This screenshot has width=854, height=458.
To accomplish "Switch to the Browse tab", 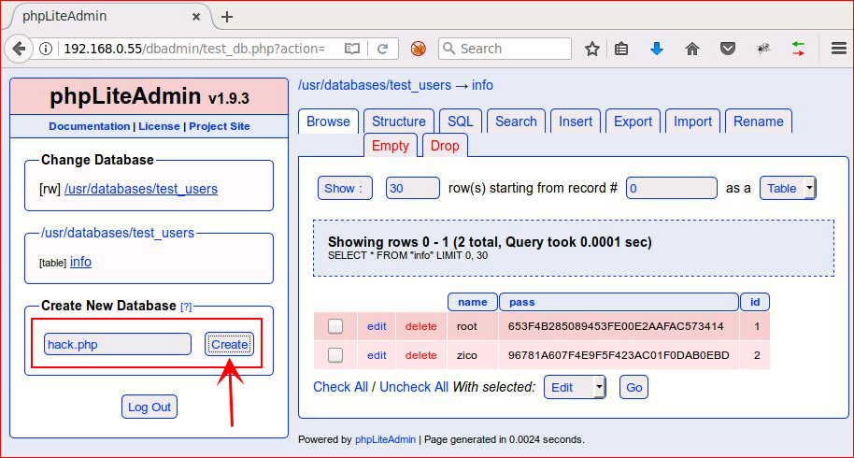I will (328, 122).
